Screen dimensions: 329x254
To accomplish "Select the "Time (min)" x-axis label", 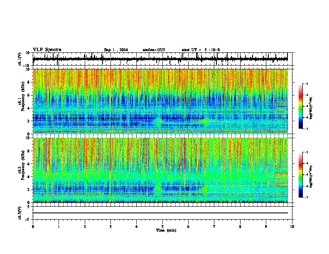I will pyautogui.click(x=166, y=230).
